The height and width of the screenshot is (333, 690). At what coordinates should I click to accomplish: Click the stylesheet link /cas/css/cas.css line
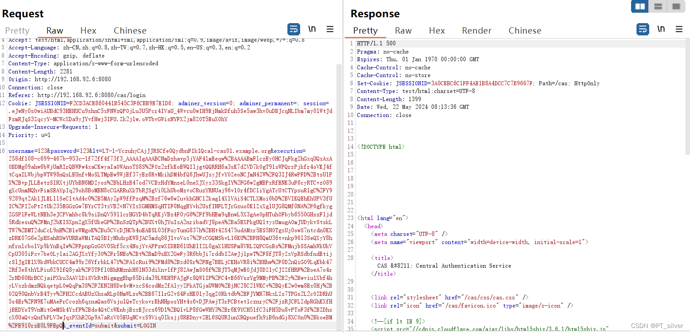450,298
